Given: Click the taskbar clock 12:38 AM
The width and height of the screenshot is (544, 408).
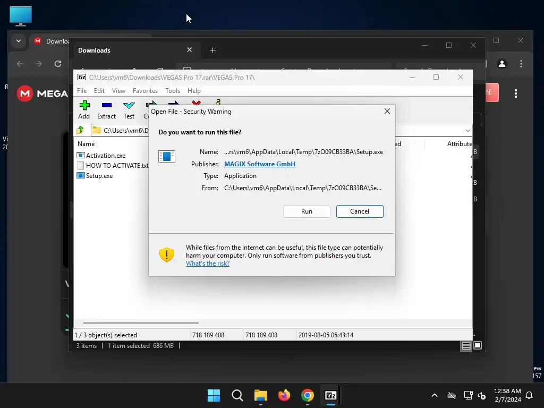Looking at the screenshot, I should tap(507, 391).
